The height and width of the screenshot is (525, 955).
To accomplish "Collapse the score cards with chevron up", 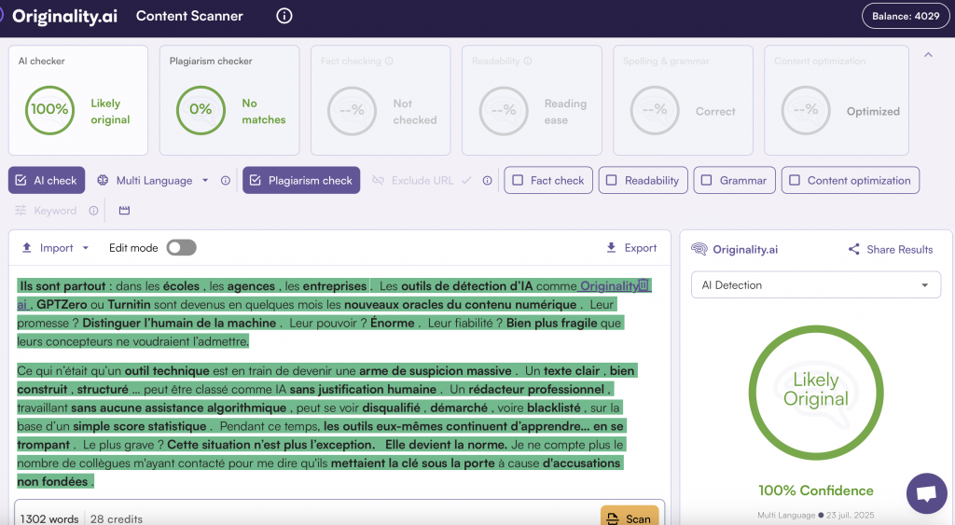I will tap(928, 55).
